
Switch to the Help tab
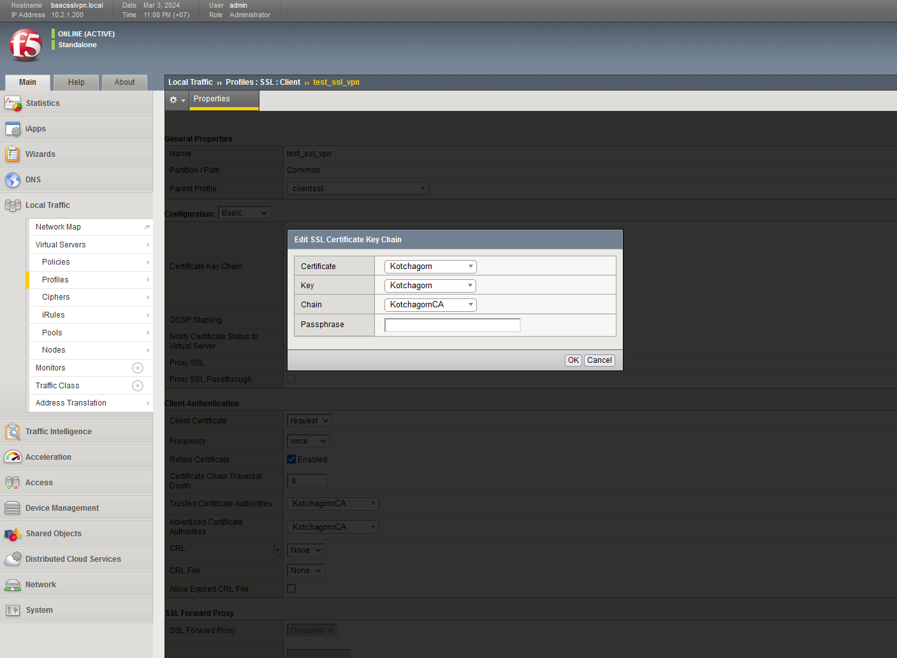click(x=77, y=82)
